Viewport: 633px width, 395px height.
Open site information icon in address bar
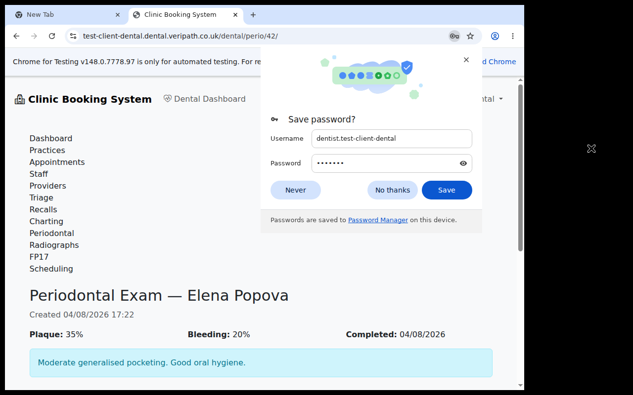click(x=73, y=36)
